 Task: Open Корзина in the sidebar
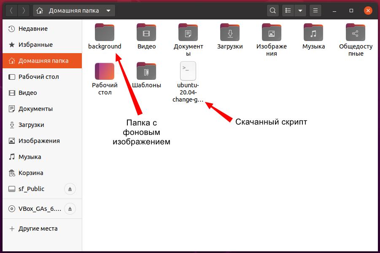click(x=42, y=173)
